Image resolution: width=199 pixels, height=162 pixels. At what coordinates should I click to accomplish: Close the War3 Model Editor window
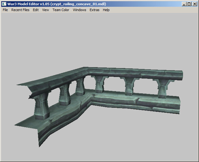pos(195,4)
